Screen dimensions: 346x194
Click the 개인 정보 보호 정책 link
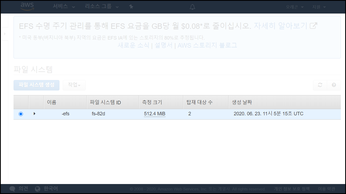coord(292,189)
